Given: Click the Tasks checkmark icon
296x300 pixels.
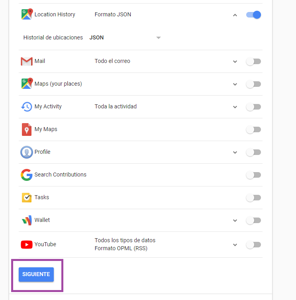Looking at the screenshot, I should tap(27, 198).
